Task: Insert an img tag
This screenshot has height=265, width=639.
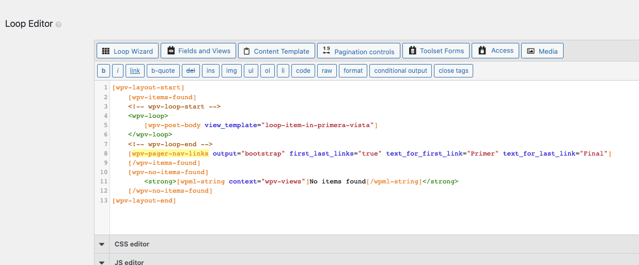Action: pos(232,71)
